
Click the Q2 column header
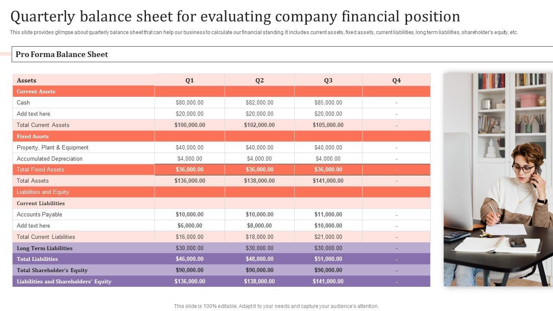259,80
